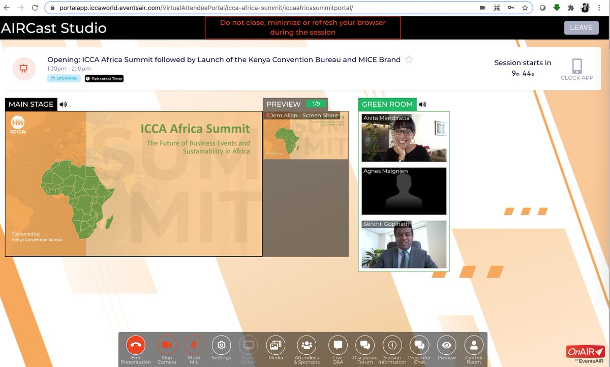Select the MAIN STAGE label
This screenshot has height=367, width=610.
[31, 104]
